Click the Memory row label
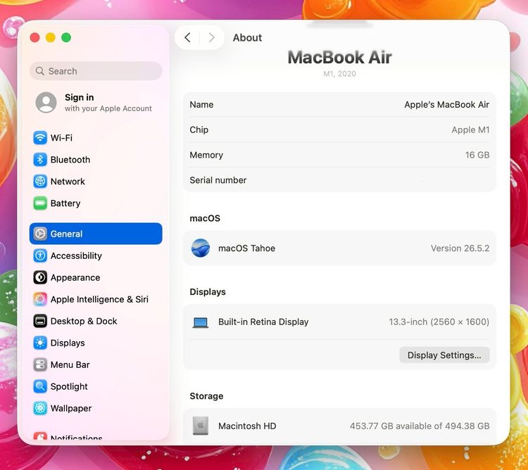The image size is (528, 470). point(206,155)
